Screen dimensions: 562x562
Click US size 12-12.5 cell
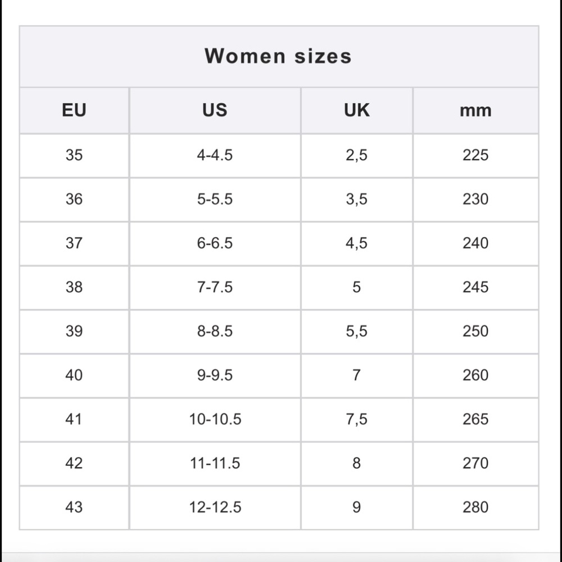click(215, 507)
